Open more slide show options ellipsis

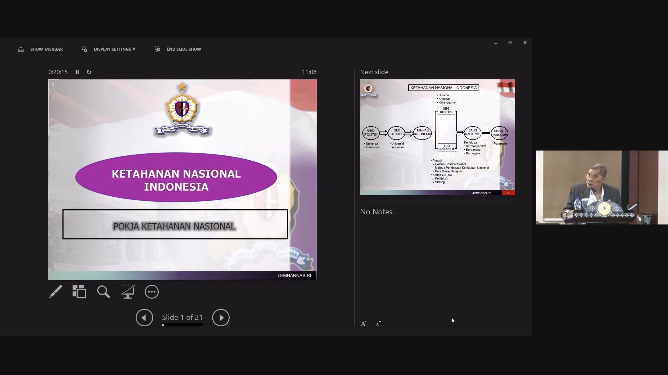click(x=152, y=292)
